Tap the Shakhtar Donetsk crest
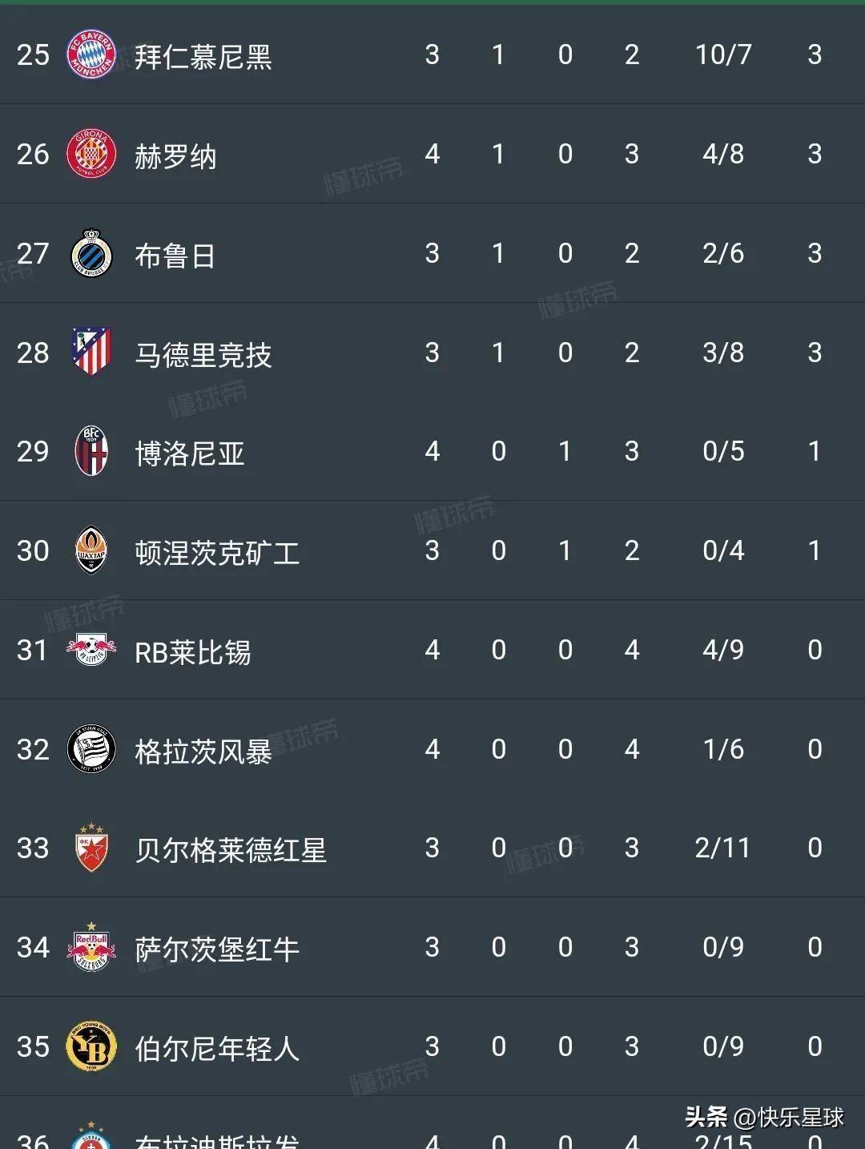 tap(91, 550)
